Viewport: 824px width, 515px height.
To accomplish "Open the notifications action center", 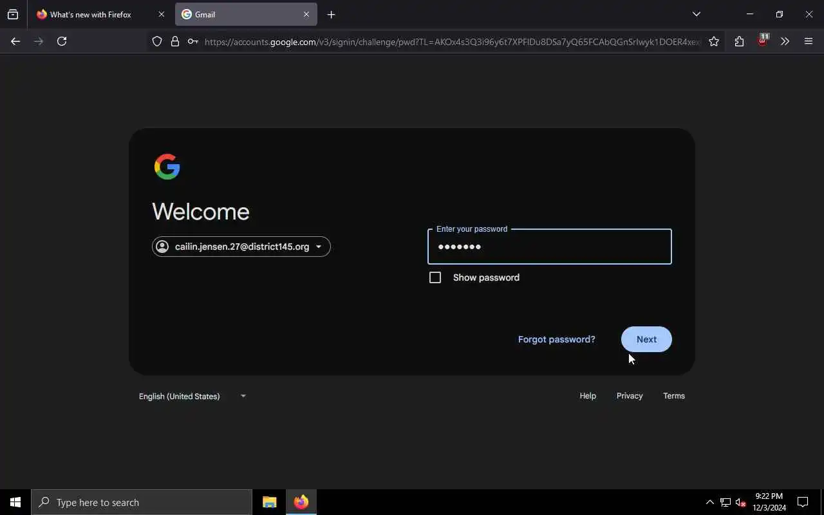I will [x=803, y=502].
